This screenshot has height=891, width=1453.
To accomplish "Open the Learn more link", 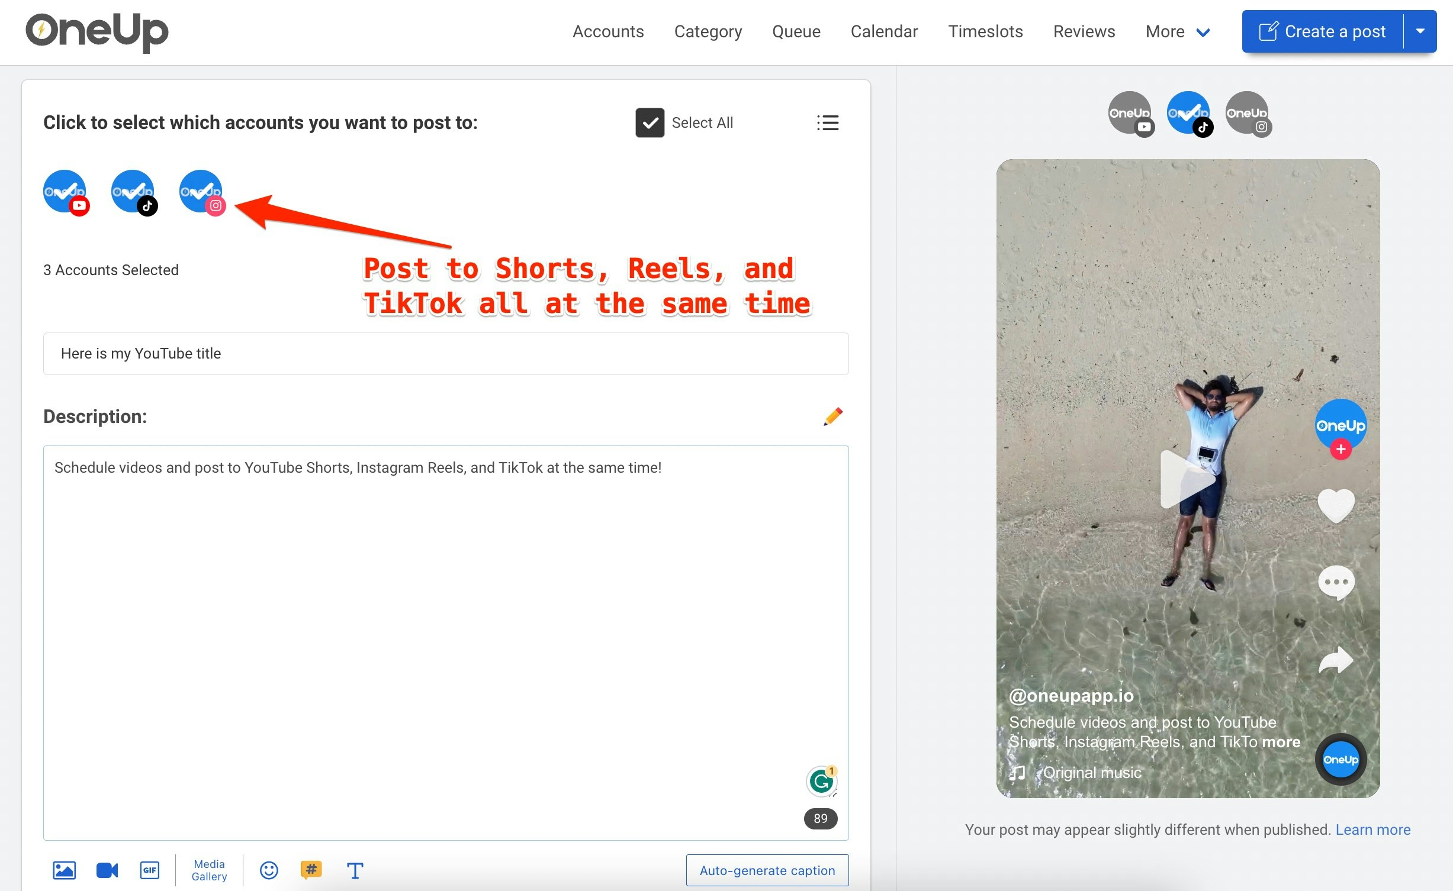I will pos(1372,829).
